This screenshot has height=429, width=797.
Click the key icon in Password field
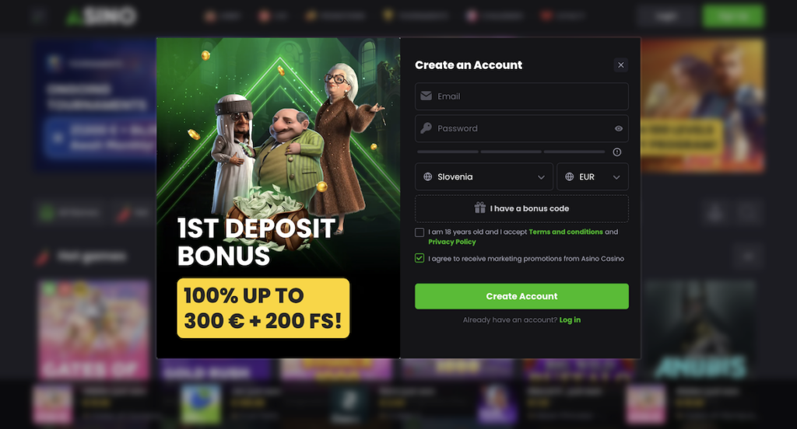point(426,128)
